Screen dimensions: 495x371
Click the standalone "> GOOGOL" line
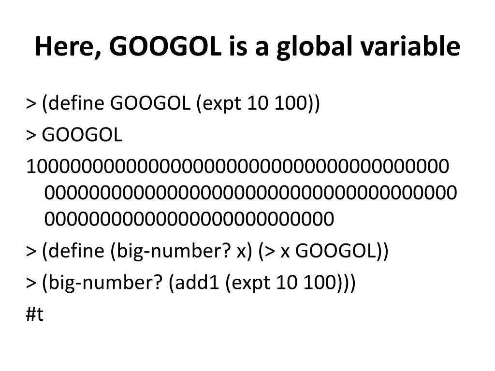[74, 135]
